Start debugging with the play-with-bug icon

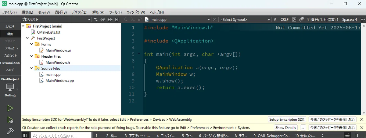point(10,120)
